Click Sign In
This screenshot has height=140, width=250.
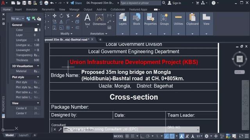point(175,3)
